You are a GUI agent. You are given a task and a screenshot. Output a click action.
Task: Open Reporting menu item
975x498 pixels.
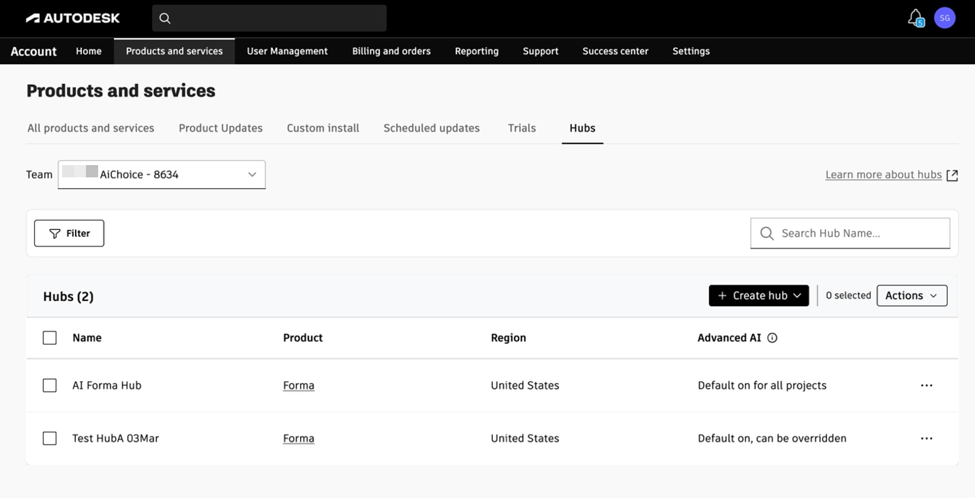point(477,51)
